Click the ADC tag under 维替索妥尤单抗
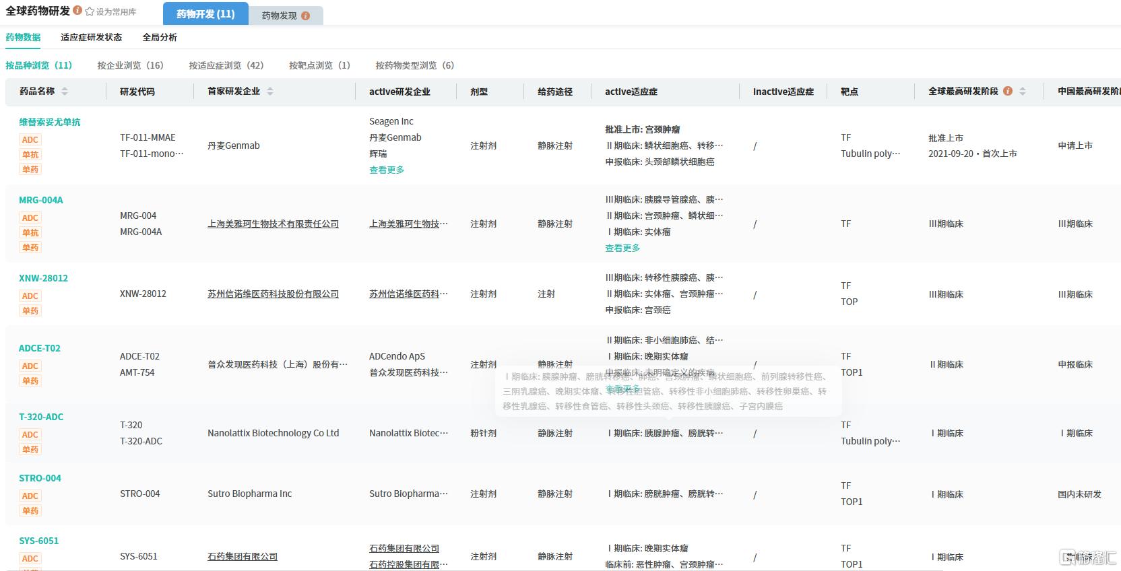The image size is (1121, 571). click(30, 139)
